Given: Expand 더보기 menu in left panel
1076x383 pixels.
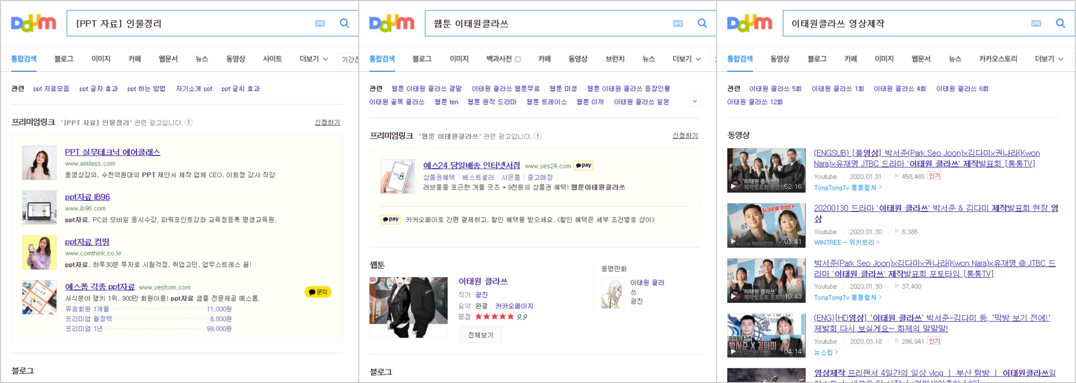Looking at the screenshot, I should 314,59.
